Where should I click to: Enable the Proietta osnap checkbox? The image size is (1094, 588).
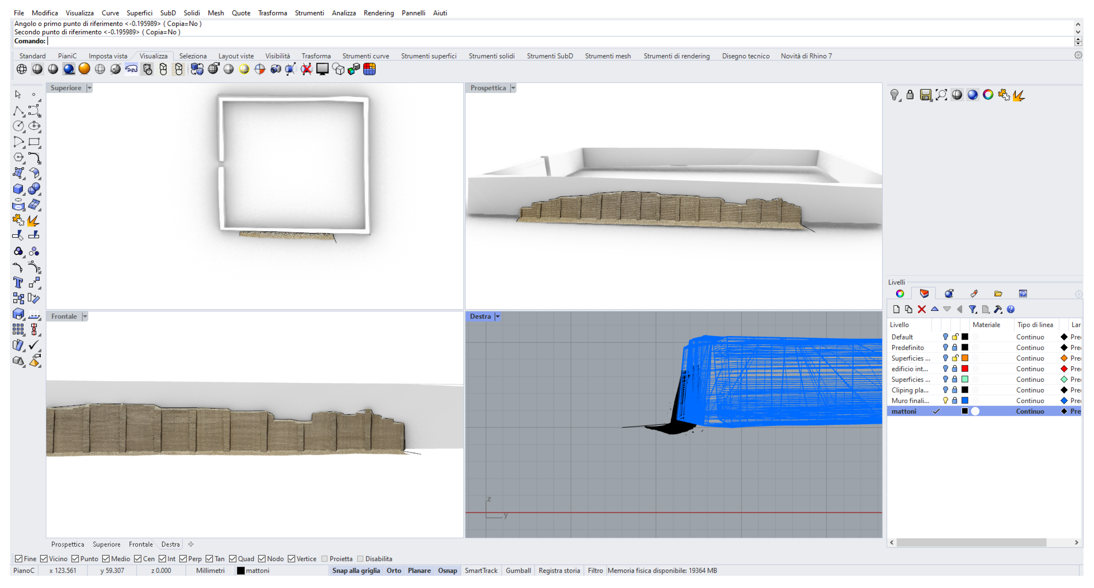(x=325, y=559)
